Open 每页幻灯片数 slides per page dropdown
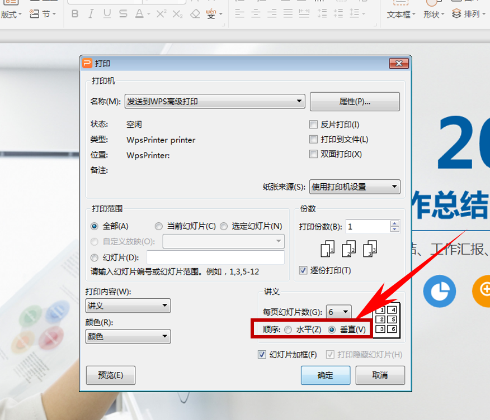The width and height of the screenshot is (490, 420). 339,312
